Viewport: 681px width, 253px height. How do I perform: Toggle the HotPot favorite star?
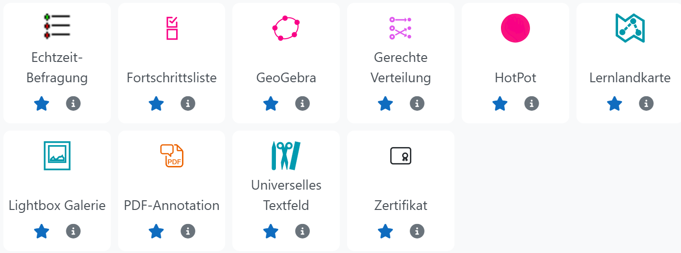tap(500, 104)
